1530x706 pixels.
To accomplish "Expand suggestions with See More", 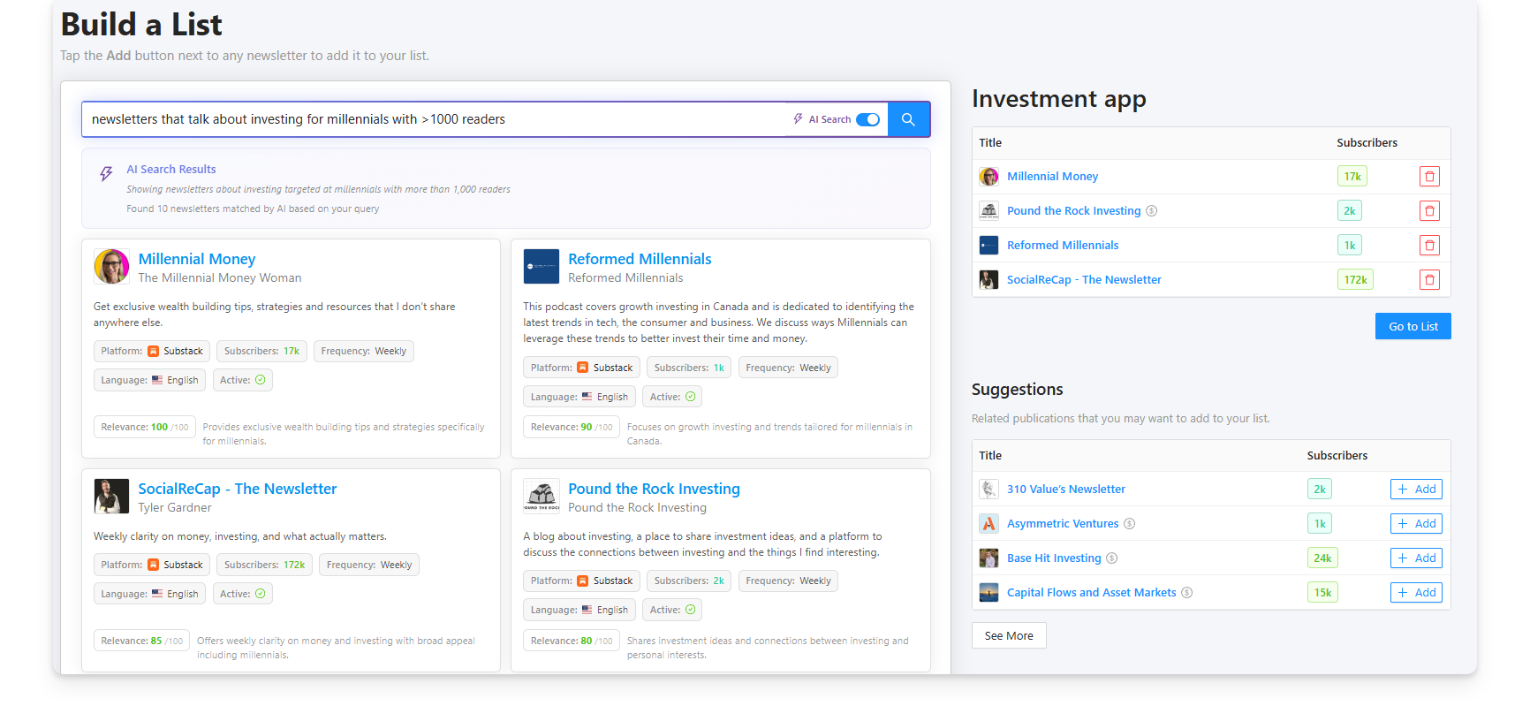I will pos(1008,635).
